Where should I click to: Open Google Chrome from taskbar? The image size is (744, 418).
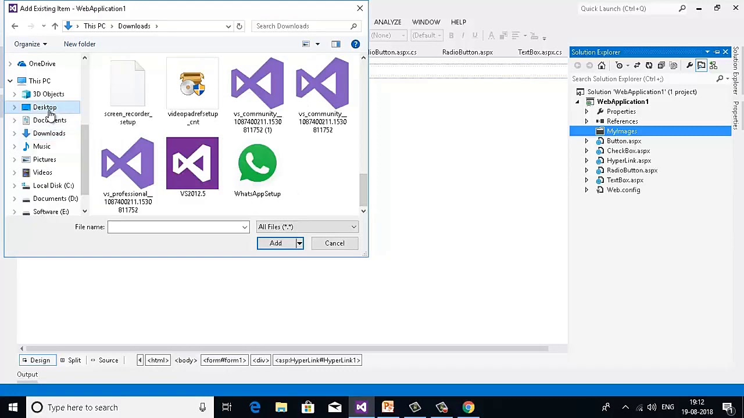coord(468,408)
